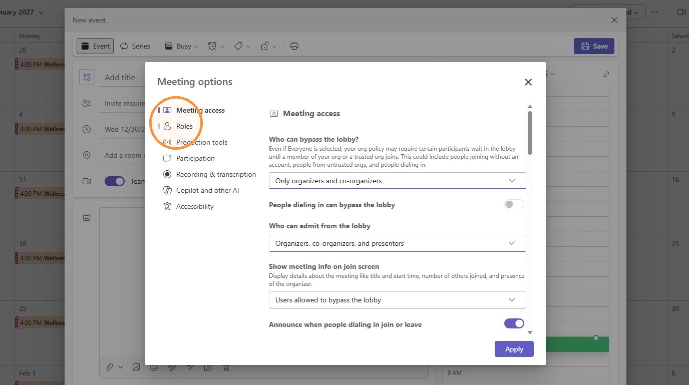The height and width of the screenshot is (385, 689).
Task: Toggle 'Announce when people dialing in join or leave'
Action: point(514,323)
